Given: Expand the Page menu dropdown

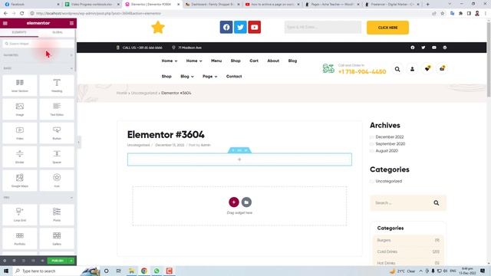Looking at the screenshot, I should click(209, 77).
